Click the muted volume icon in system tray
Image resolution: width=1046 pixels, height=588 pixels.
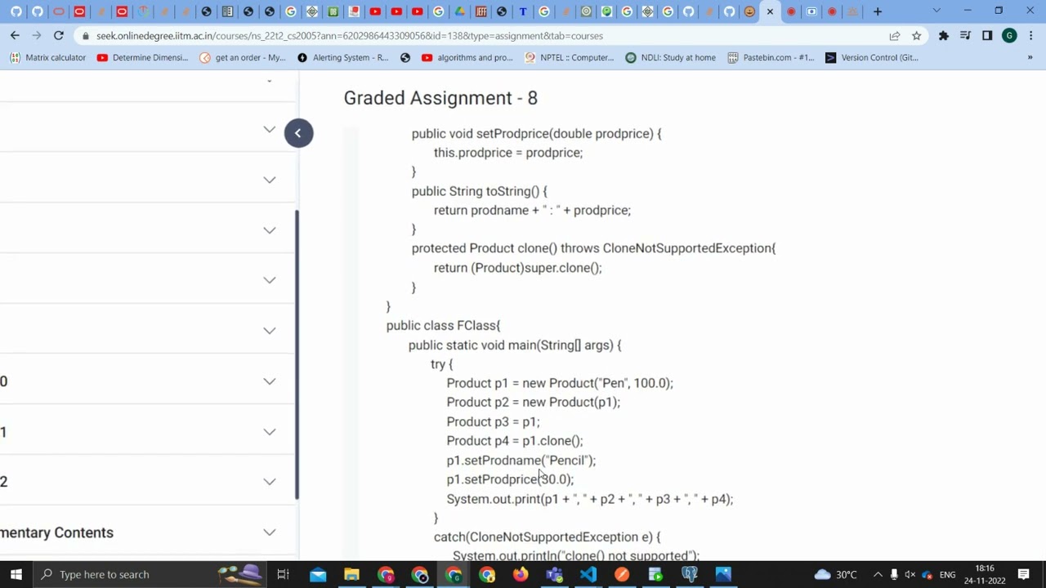tap(910, 574)
